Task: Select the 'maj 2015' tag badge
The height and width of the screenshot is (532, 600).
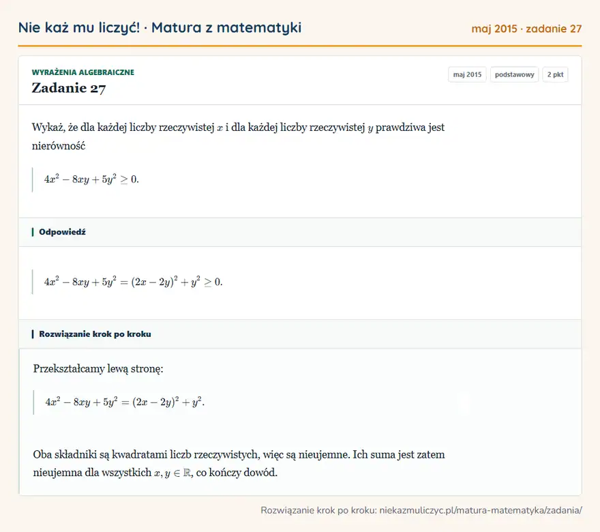Action: tap(467, 74)
